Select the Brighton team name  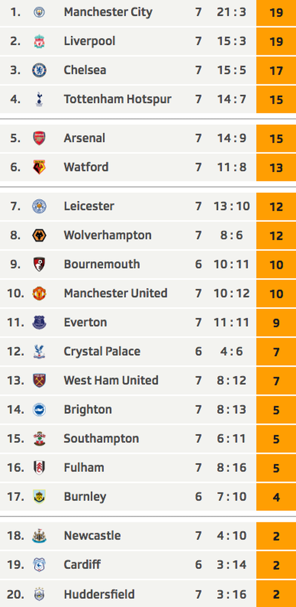pyautogui.click(x=87, y=410)
